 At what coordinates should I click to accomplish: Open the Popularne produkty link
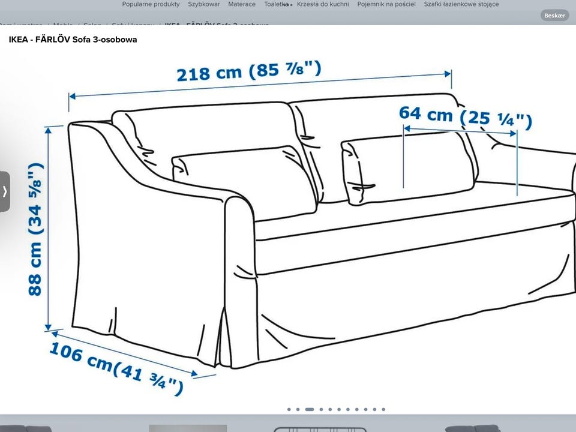151,4
